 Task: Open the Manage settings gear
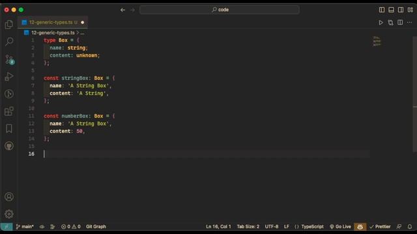coord(9,214)
